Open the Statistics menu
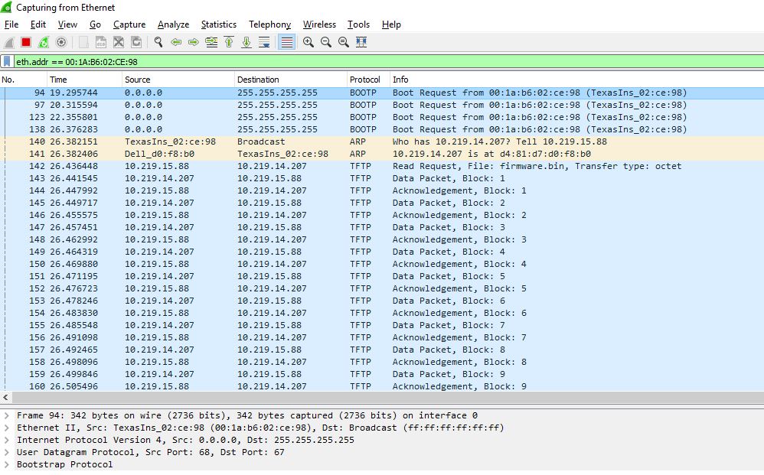The image size is (764, 475). coord(219,24)
